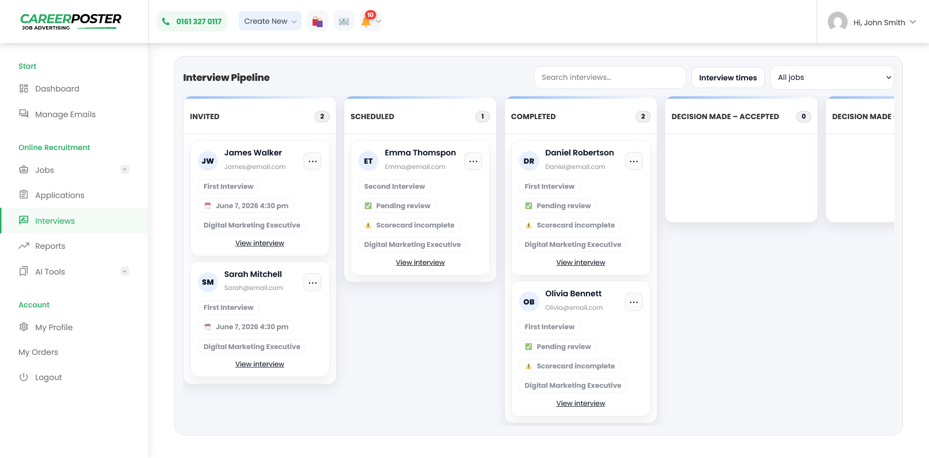The image size is (929, 458).
Task: Click Emma Thompson's Scorecard incomplete tag
Action: [410, 225]
